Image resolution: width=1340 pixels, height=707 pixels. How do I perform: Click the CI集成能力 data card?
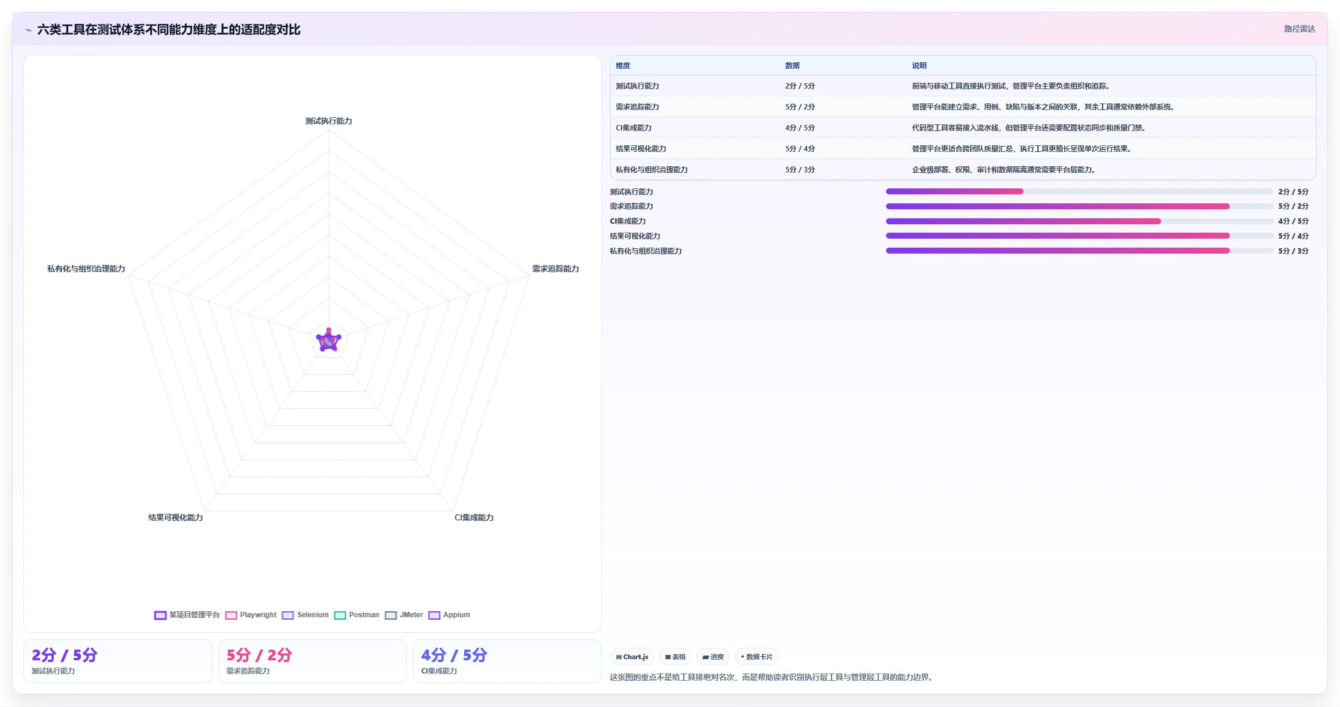(x=507, y=661)
